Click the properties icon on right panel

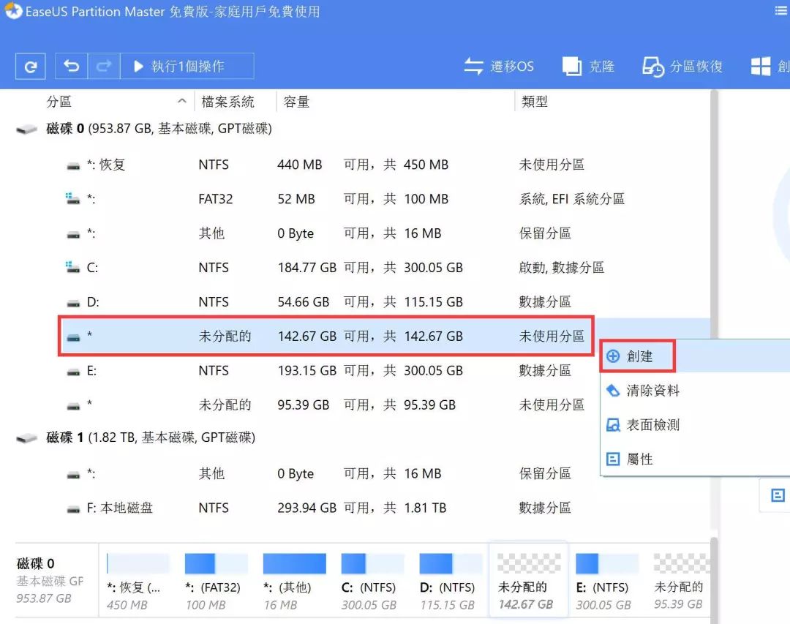click(x=778, y=495)
